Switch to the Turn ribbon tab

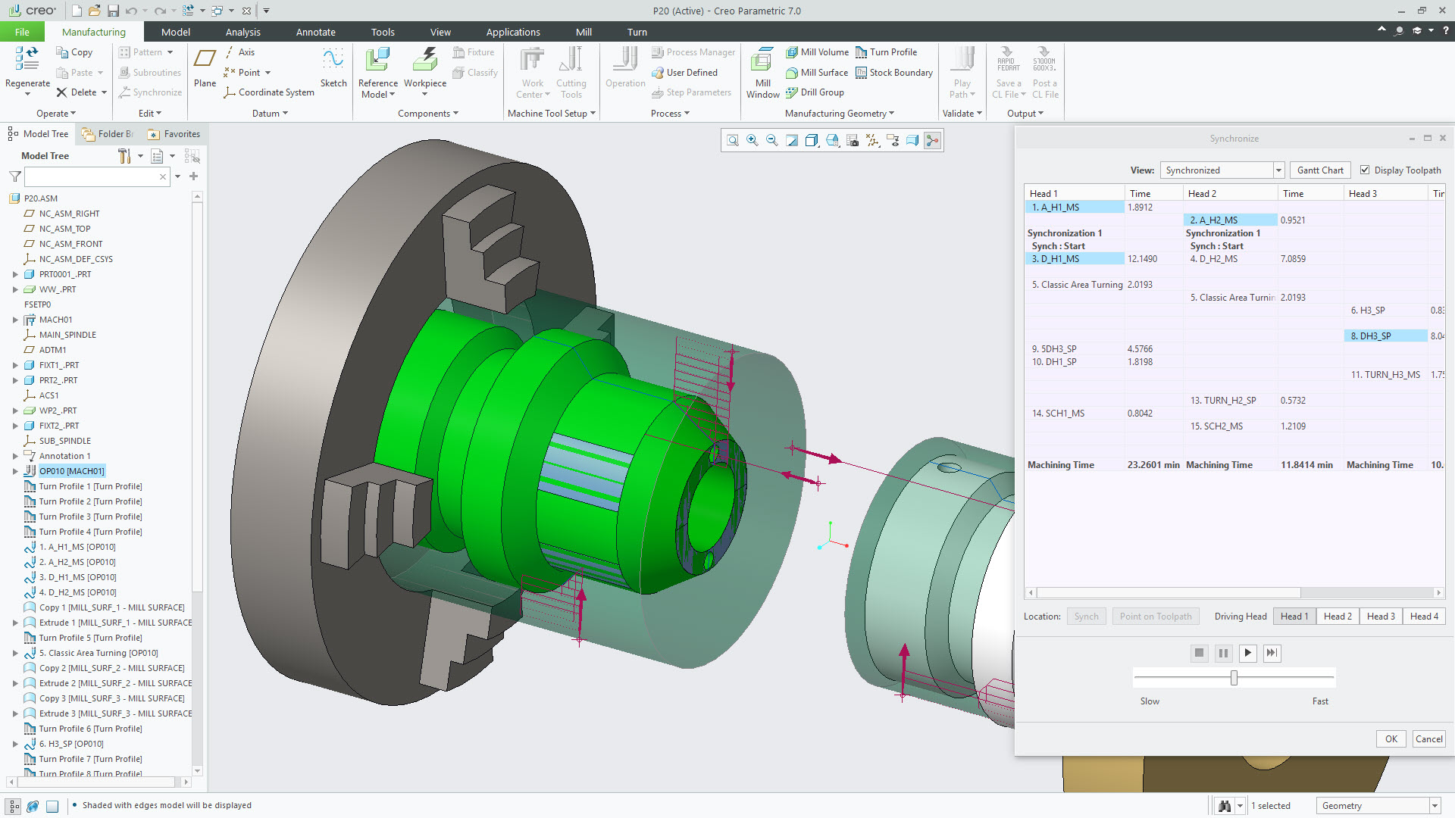[637, 31]
